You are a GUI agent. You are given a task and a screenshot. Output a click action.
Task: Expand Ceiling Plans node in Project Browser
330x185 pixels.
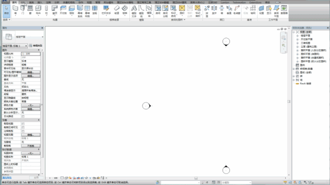coord(298,39)
